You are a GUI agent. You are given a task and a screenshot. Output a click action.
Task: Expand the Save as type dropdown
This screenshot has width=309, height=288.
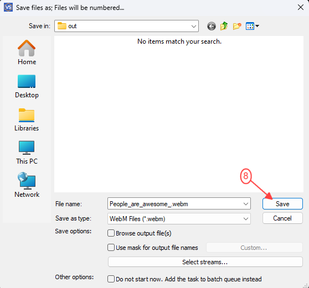246,219
